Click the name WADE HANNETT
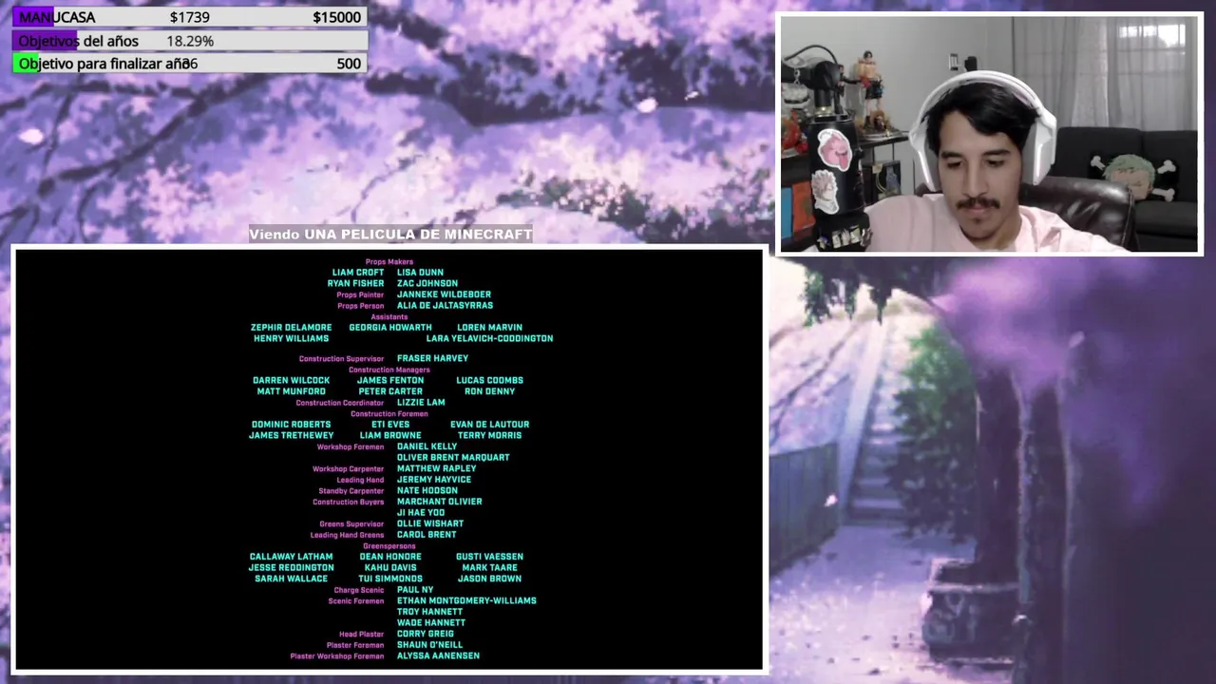The height and width of the screenshot is (684, 1216). tap(430, 623)
